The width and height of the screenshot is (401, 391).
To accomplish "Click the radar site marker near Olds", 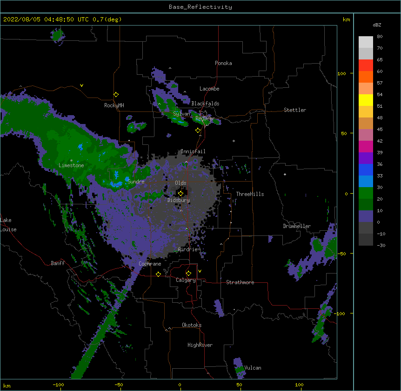I will pos(180,194).
